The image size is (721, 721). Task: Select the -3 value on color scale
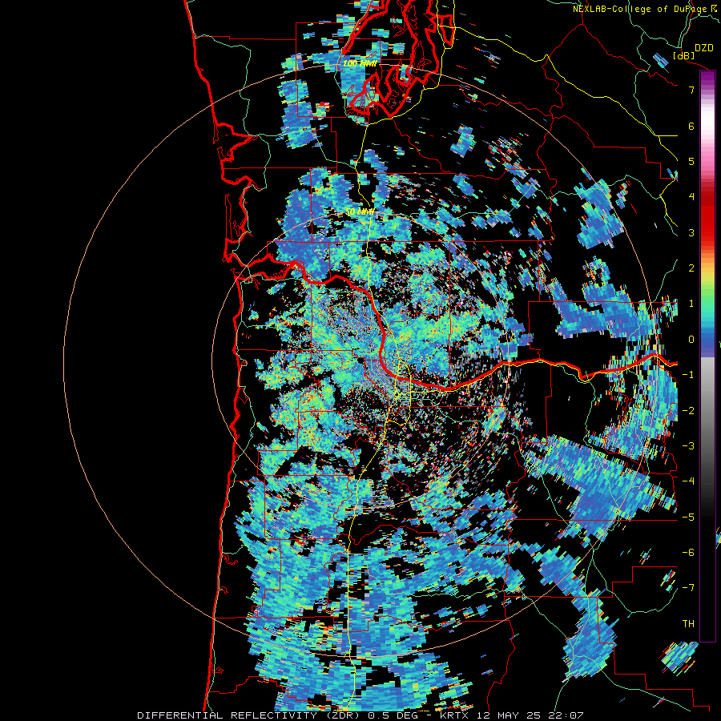tap(688, 446)
